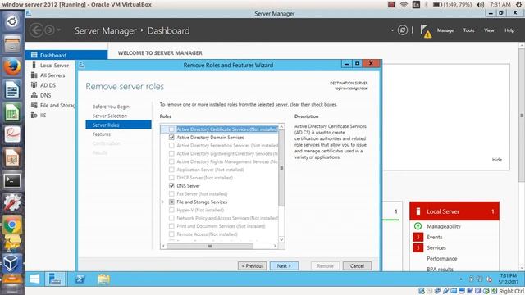Click the Server Manager forward arrow
The image size is (525, 295).
pos(49,30)
